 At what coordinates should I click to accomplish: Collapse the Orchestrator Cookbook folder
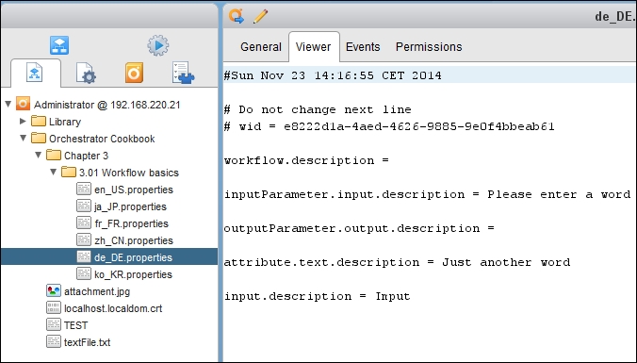[24, 139]
